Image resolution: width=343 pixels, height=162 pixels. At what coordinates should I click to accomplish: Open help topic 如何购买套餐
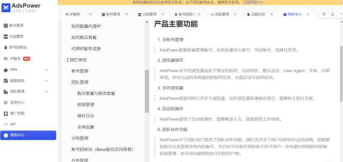pos(84,38)
